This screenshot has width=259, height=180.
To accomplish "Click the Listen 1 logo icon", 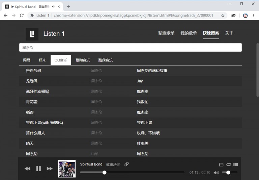I will coord(32,34).
